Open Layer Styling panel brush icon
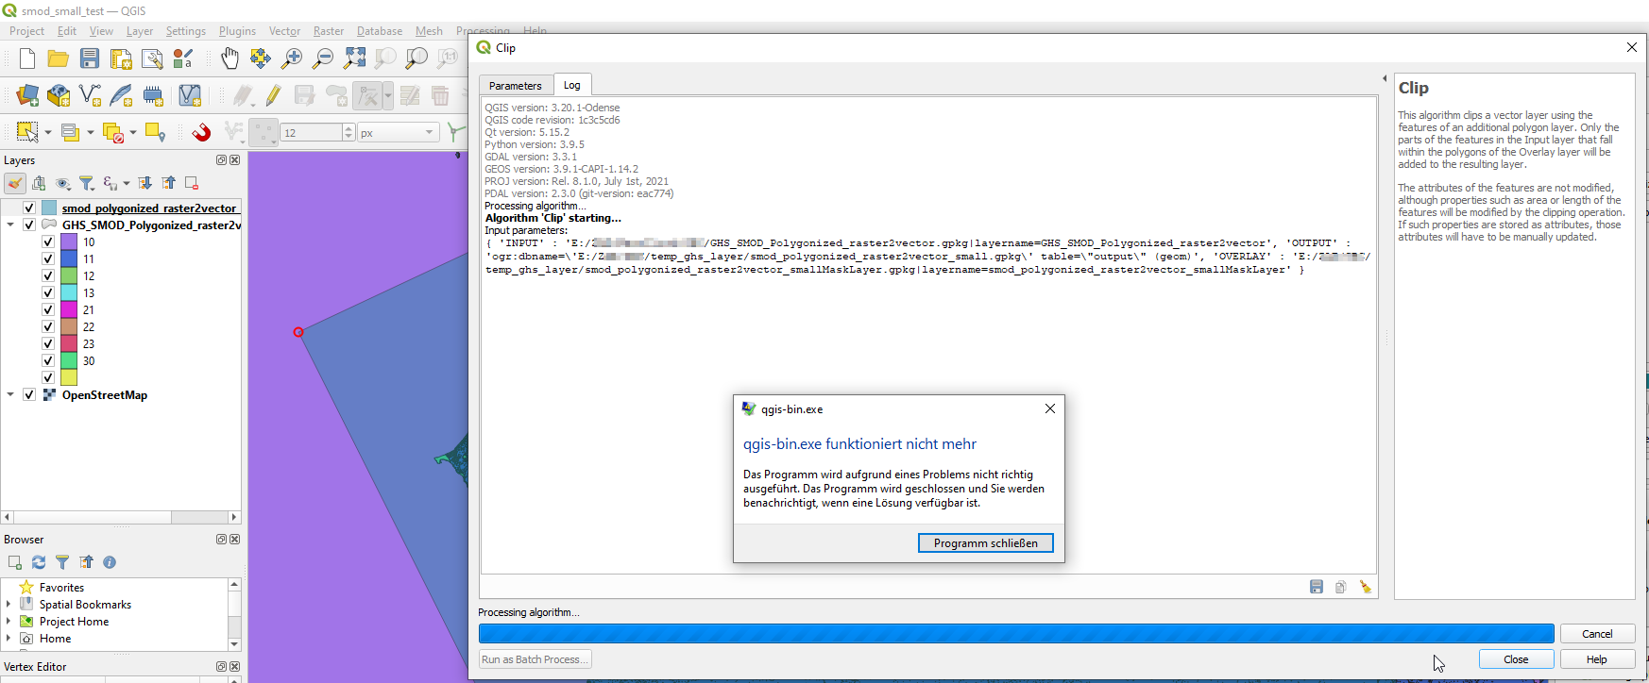 [x=15, y=183]
